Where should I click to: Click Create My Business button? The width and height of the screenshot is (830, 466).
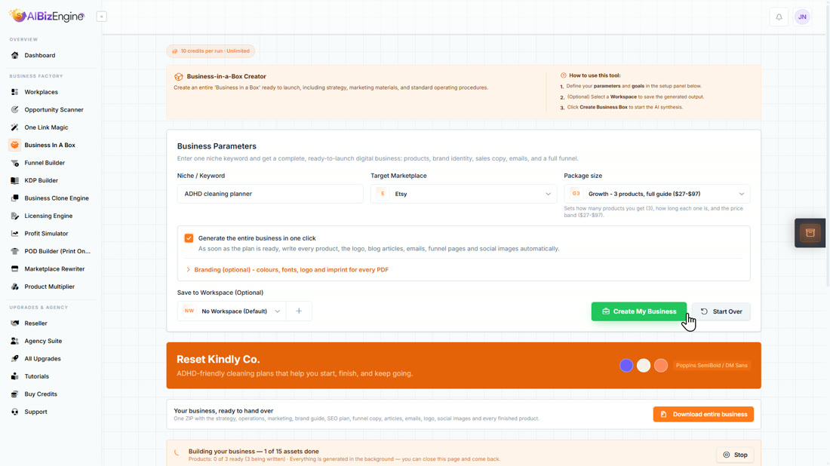pyautogui.click(x=639, y=311)
